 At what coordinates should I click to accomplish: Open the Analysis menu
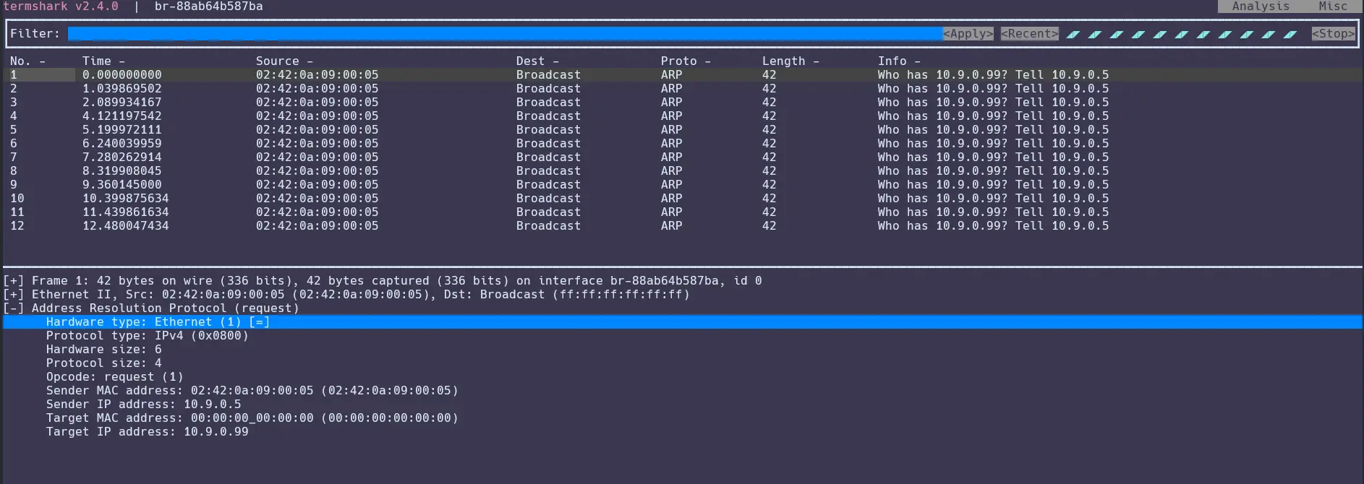1261,7
